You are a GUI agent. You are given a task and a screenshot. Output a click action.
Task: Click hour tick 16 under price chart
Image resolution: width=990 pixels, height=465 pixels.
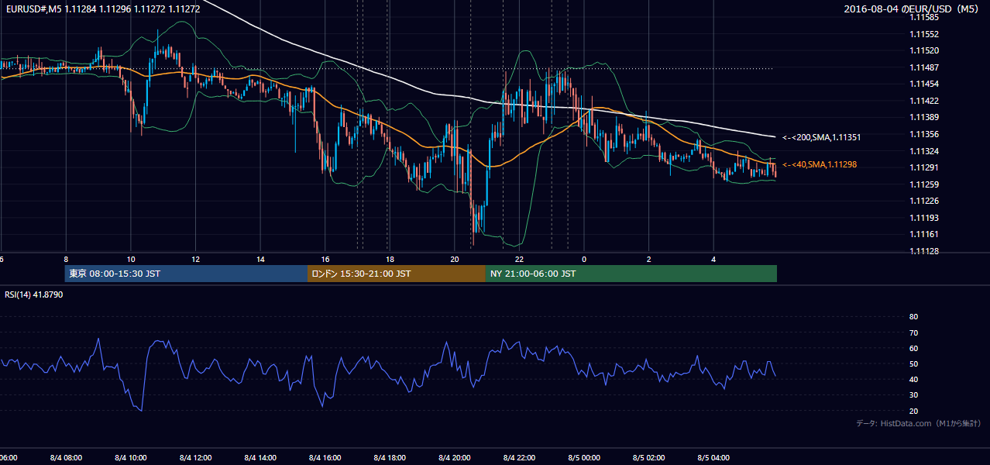tap(325, 259)
